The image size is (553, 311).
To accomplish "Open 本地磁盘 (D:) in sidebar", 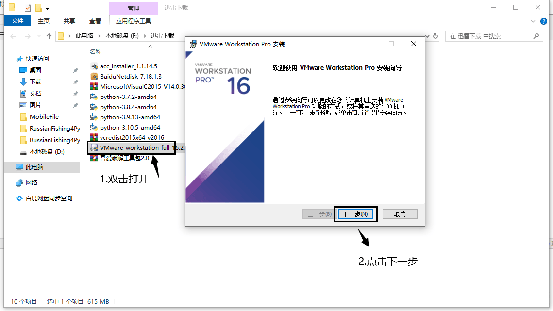I will pyautogui.click(x=47, y=152).
